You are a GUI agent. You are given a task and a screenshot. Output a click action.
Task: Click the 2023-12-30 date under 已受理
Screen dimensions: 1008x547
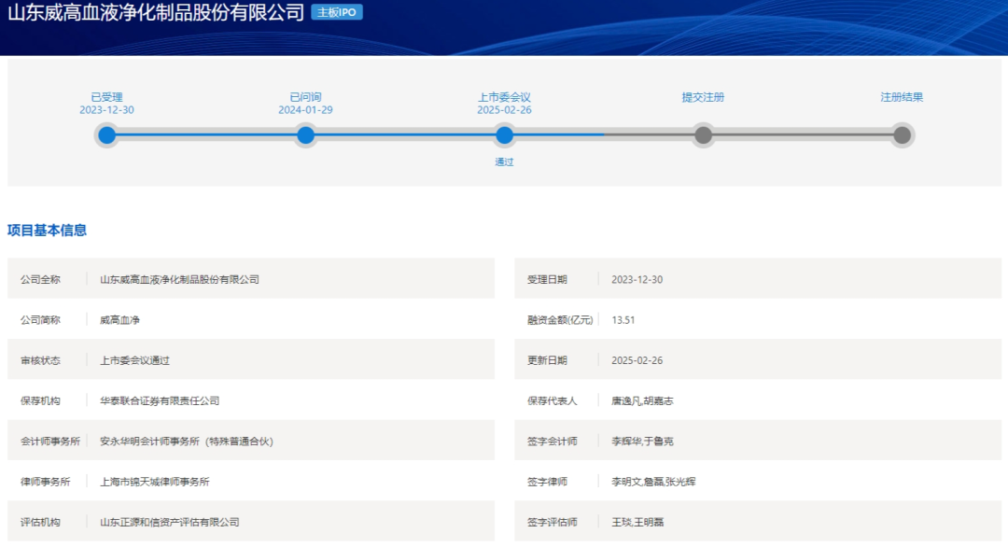(106, 110)
